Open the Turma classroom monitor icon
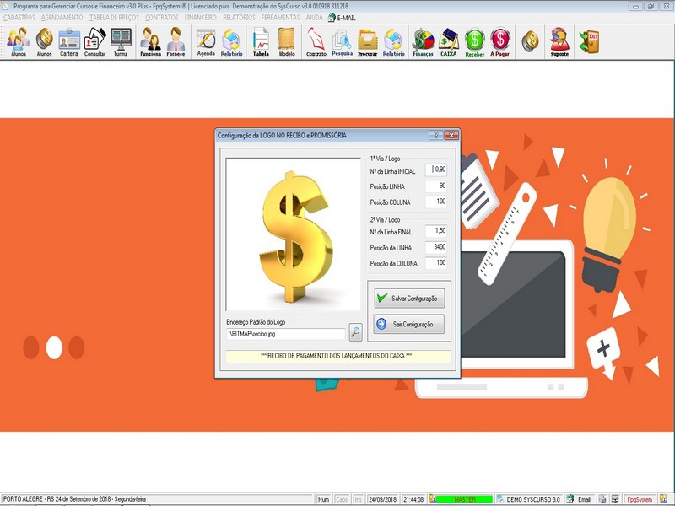This screenshot has width=675, height=506. tap(121, 41)
